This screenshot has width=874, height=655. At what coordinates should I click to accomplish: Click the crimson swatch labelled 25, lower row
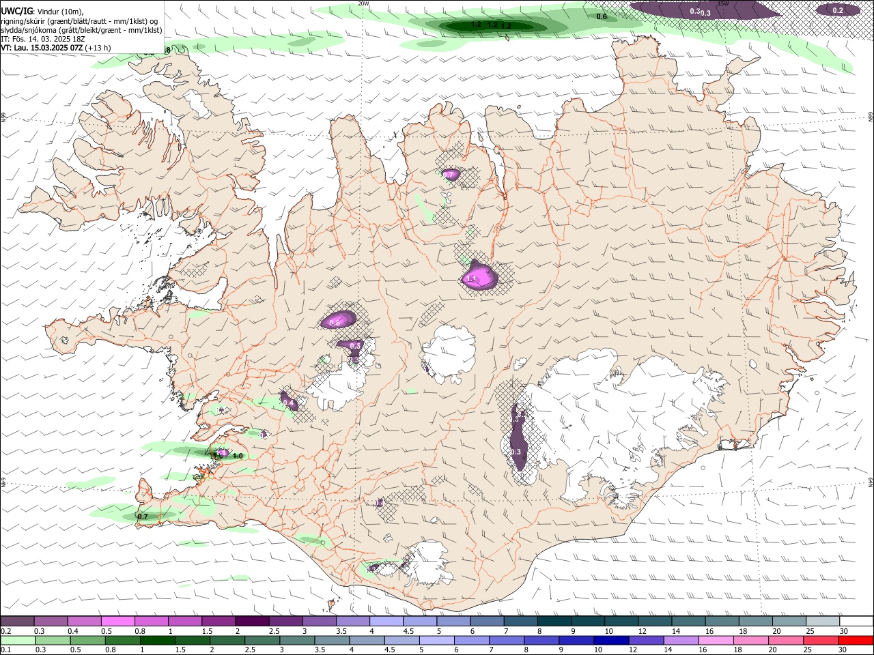pos(821,640)
